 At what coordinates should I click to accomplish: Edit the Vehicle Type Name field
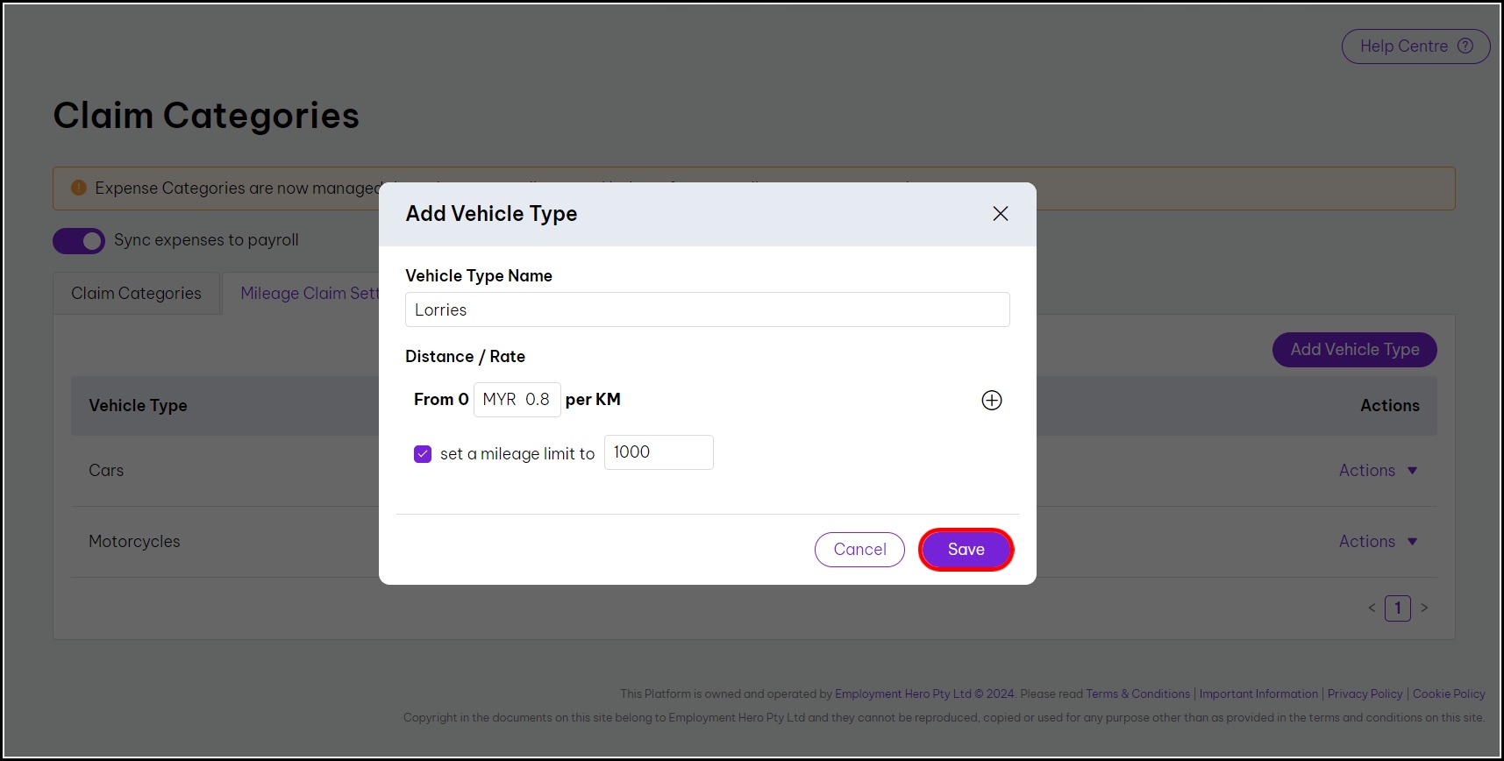coord(707,309)
